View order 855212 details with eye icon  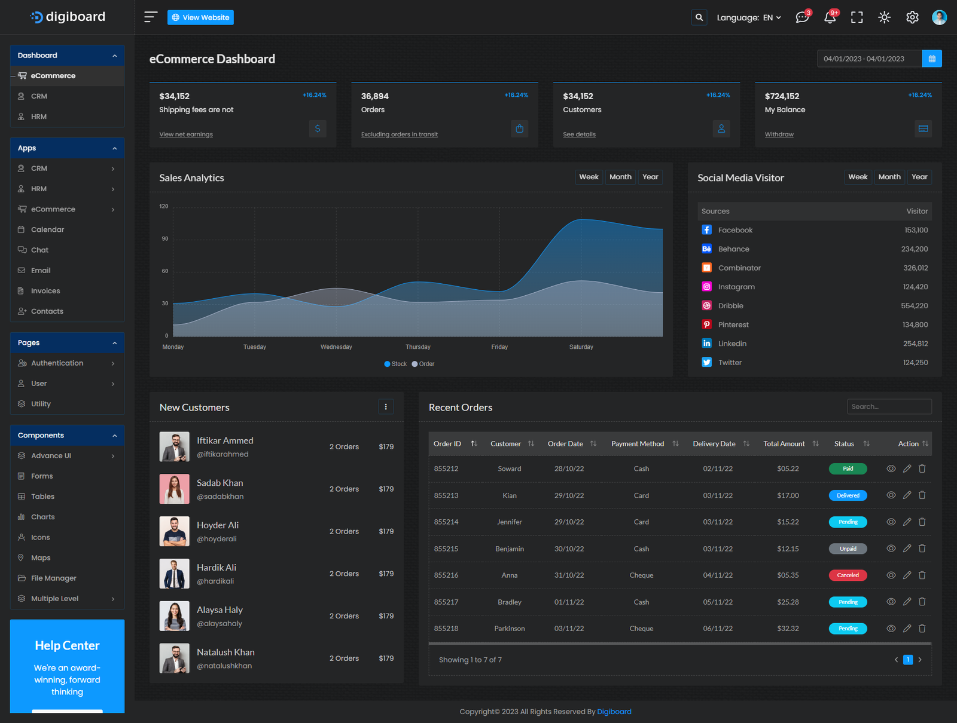coord(891,469)
